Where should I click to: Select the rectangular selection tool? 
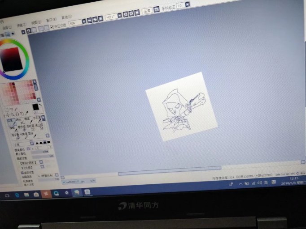coord(6,110)
